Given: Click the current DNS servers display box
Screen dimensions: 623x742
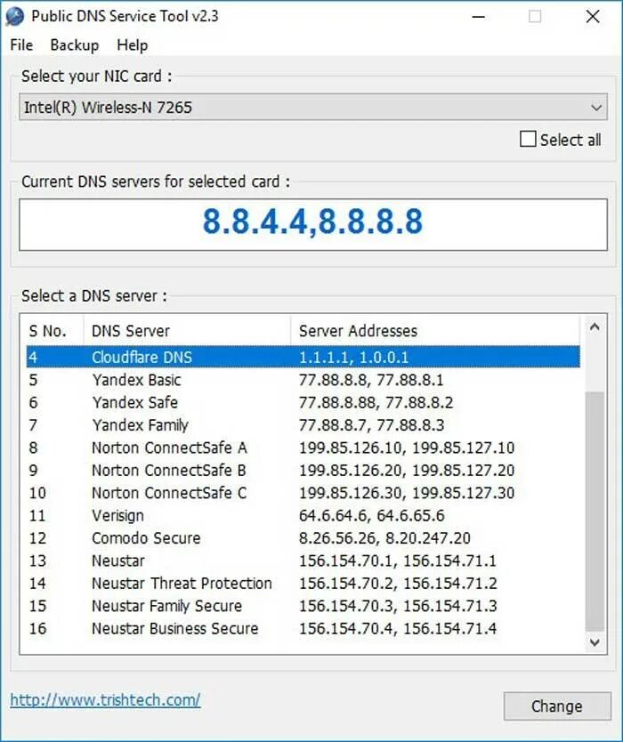Looking at the screenshot, I should click(313, 224).
